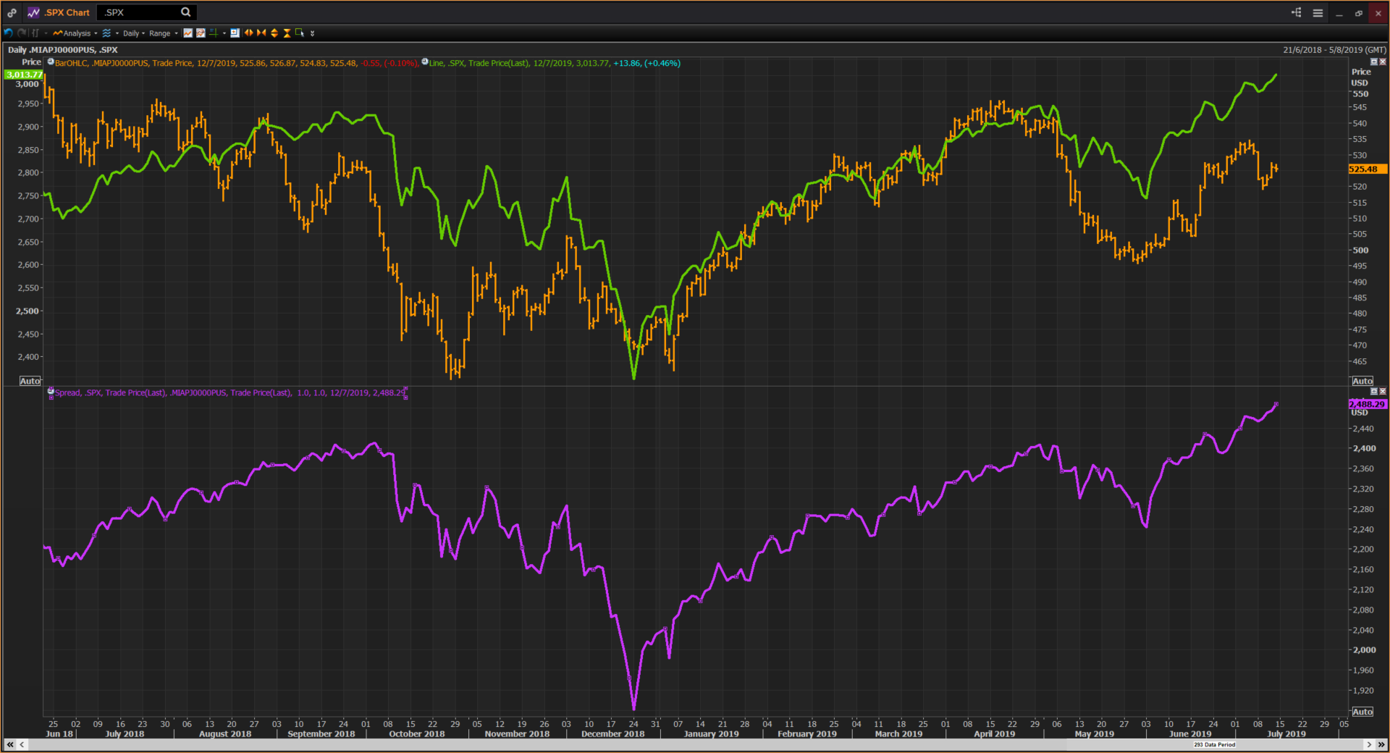Click the expand horizontally arrows icon
The image size is (1390, 753).
[248, 33]
